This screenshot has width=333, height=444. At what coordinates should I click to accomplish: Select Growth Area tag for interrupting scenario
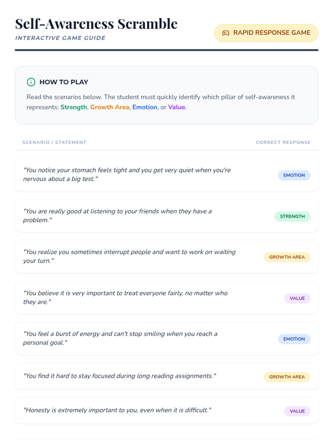point(287,257)
